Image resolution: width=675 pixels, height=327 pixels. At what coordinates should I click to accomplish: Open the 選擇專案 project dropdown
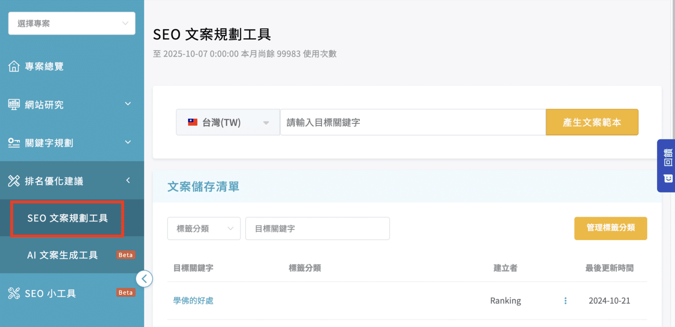tap(72, 23)
